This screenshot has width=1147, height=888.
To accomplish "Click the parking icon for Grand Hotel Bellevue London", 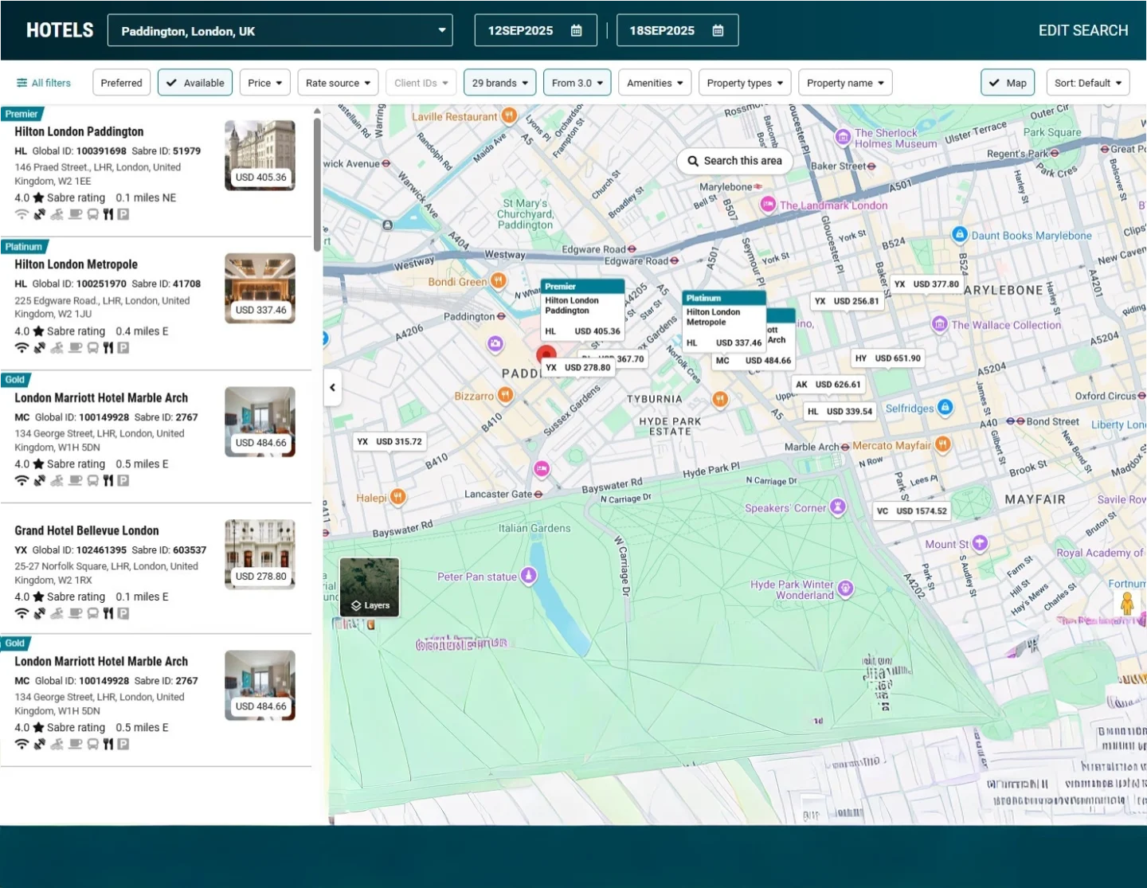I will pos(123,613).
